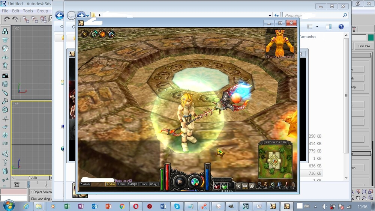375x211 pixels.
Task: Open character status icon labeled C
Action: coord(259,185)
